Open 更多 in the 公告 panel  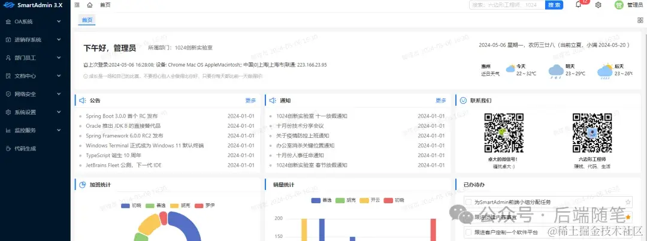coord(250,100)
